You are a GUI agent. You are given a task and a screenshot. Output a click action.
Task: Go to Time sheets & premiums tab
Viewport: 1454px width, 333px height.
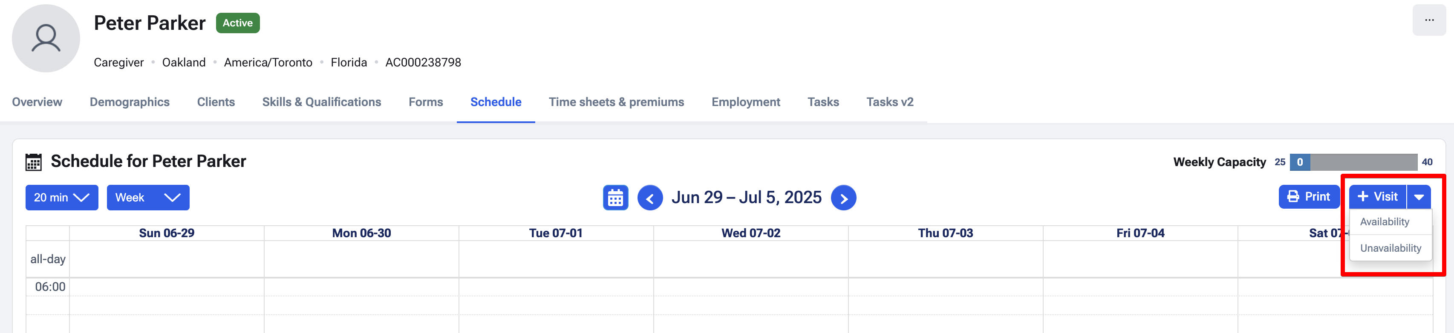(616, 102)
